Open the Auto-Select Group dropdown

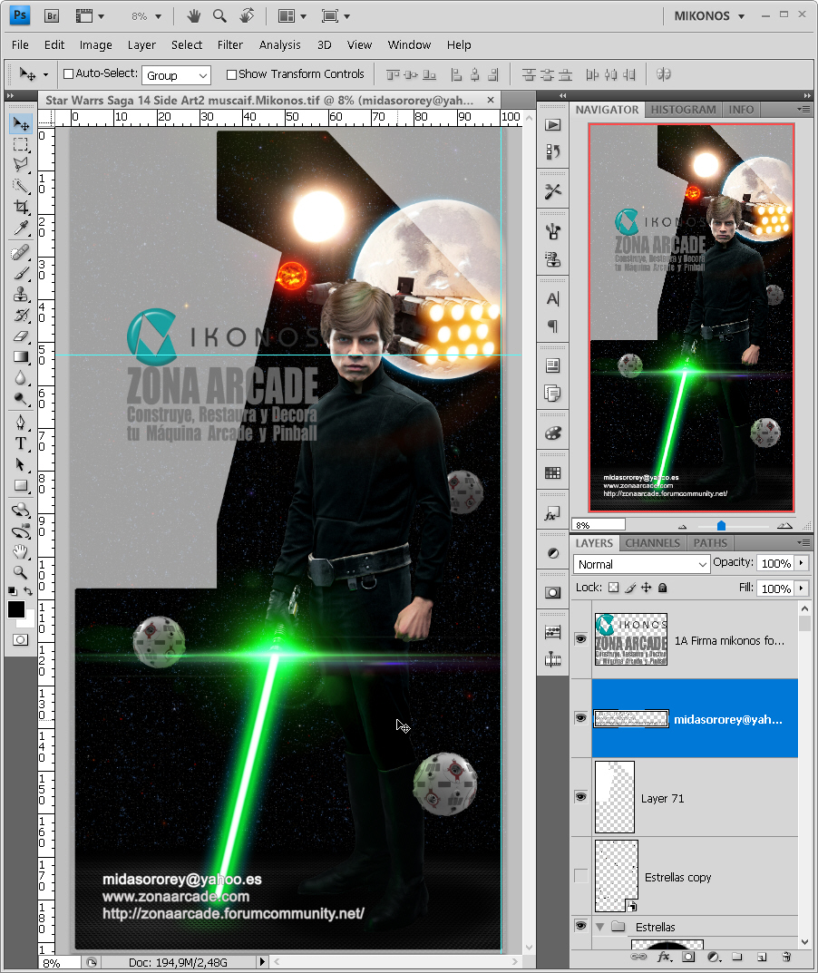pyautogui.click(x=176, y=75)
